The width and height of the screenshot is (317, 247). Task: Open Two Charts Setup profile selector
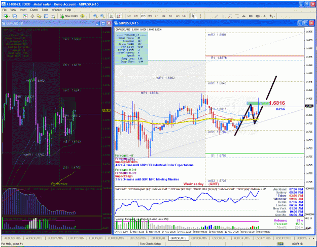pos(151,244)
